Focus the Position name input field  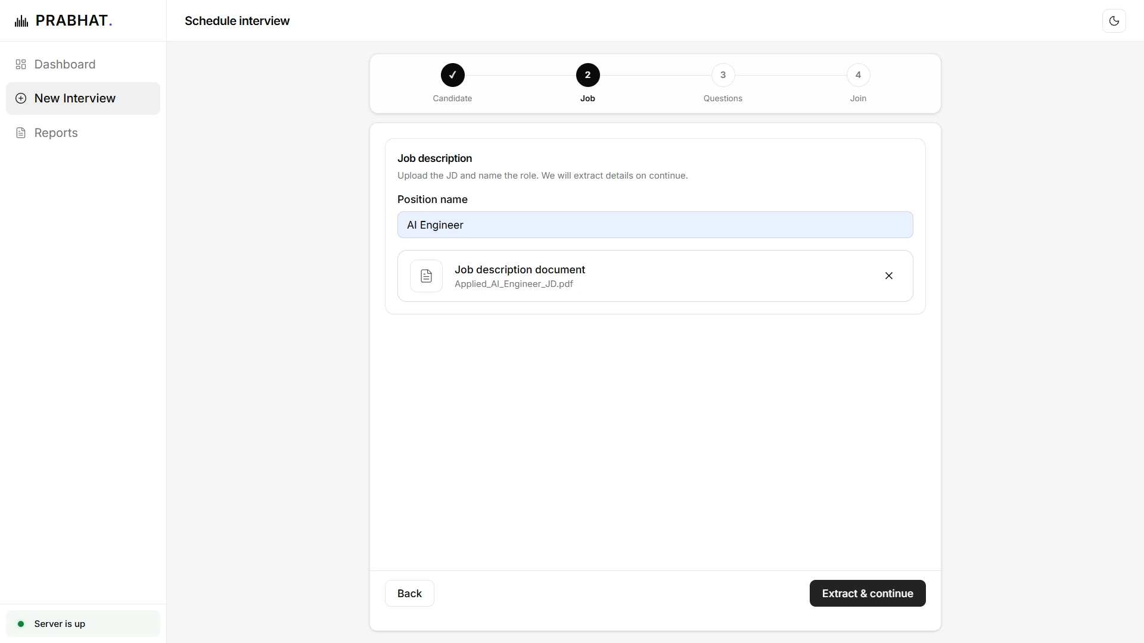coord(655,225)
